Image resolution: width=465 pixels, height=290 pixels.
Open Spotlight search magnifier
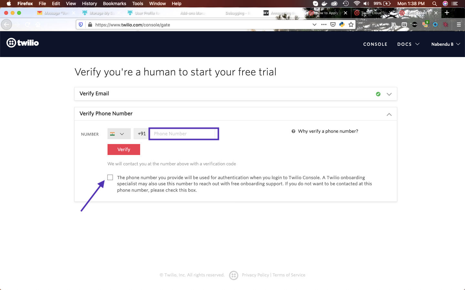coord(435,4)
